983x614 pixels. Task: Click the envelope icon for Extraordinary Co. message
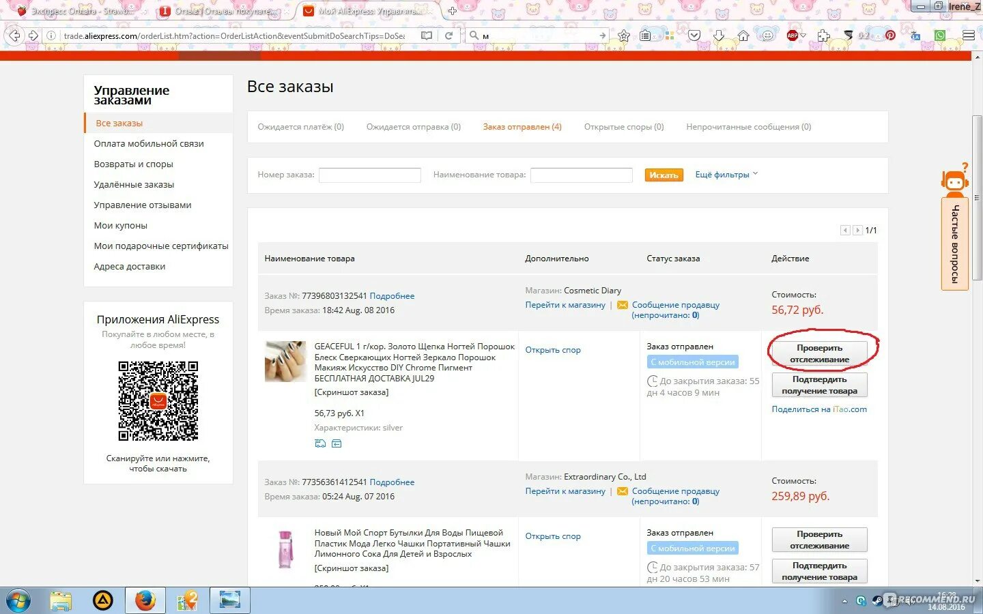(x=623, y=491)
